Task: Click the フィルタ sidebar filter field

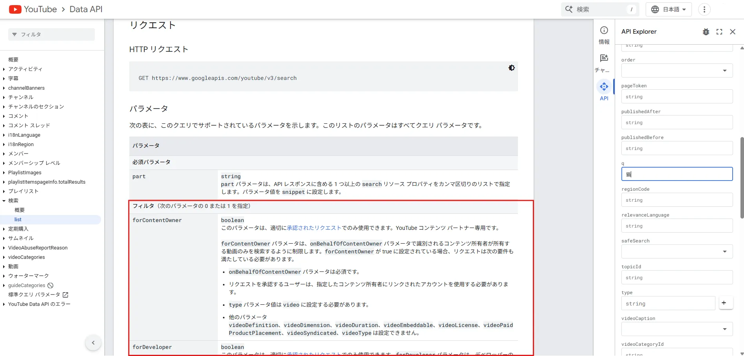Action: coord(51,34)
